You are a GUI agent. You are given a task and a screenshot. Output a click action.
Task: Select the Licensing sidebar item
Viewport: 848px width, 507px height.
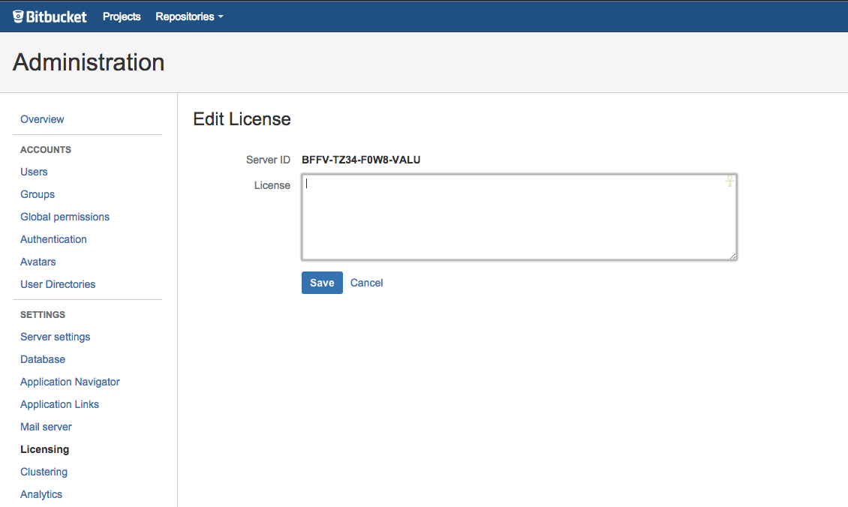[45, 449]
